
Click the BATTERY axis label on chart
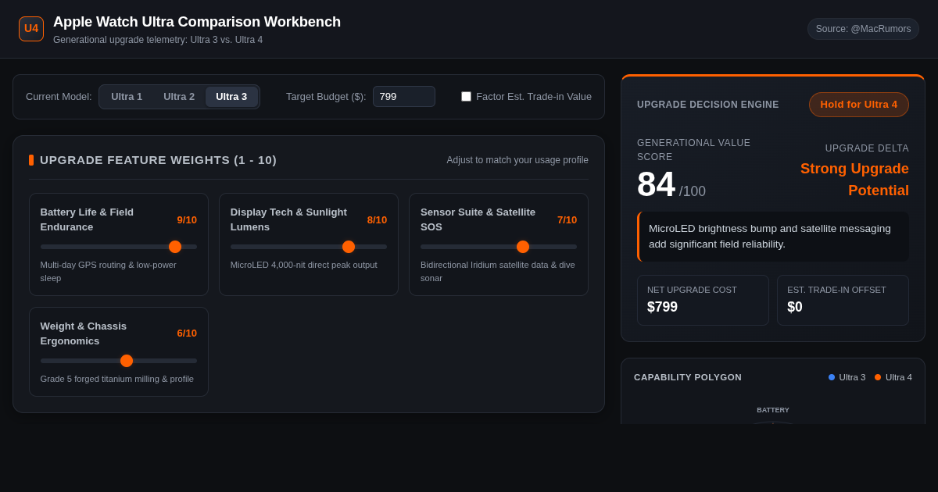click(773, 410)
